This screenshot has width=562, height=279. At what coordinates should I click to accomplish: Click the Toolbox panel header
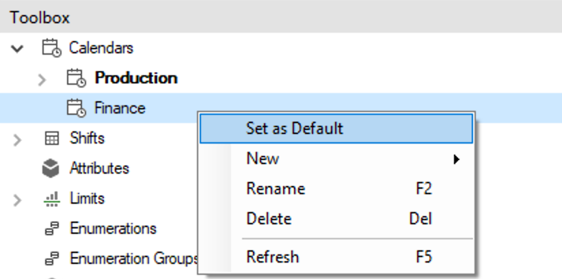(281, 17)
